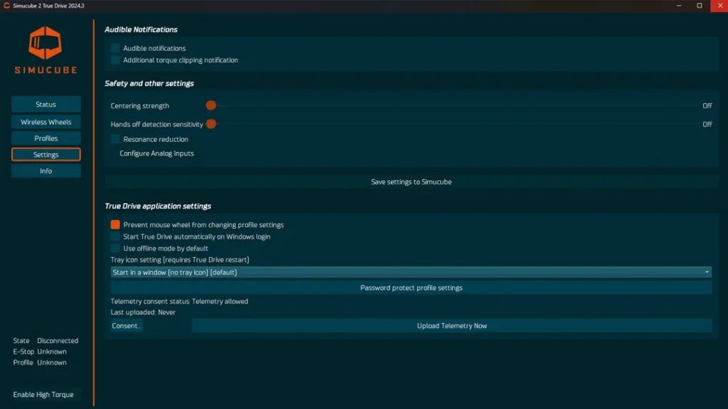Toggle use offline mode by default
The image size is (728, 409).
[115, 248]
